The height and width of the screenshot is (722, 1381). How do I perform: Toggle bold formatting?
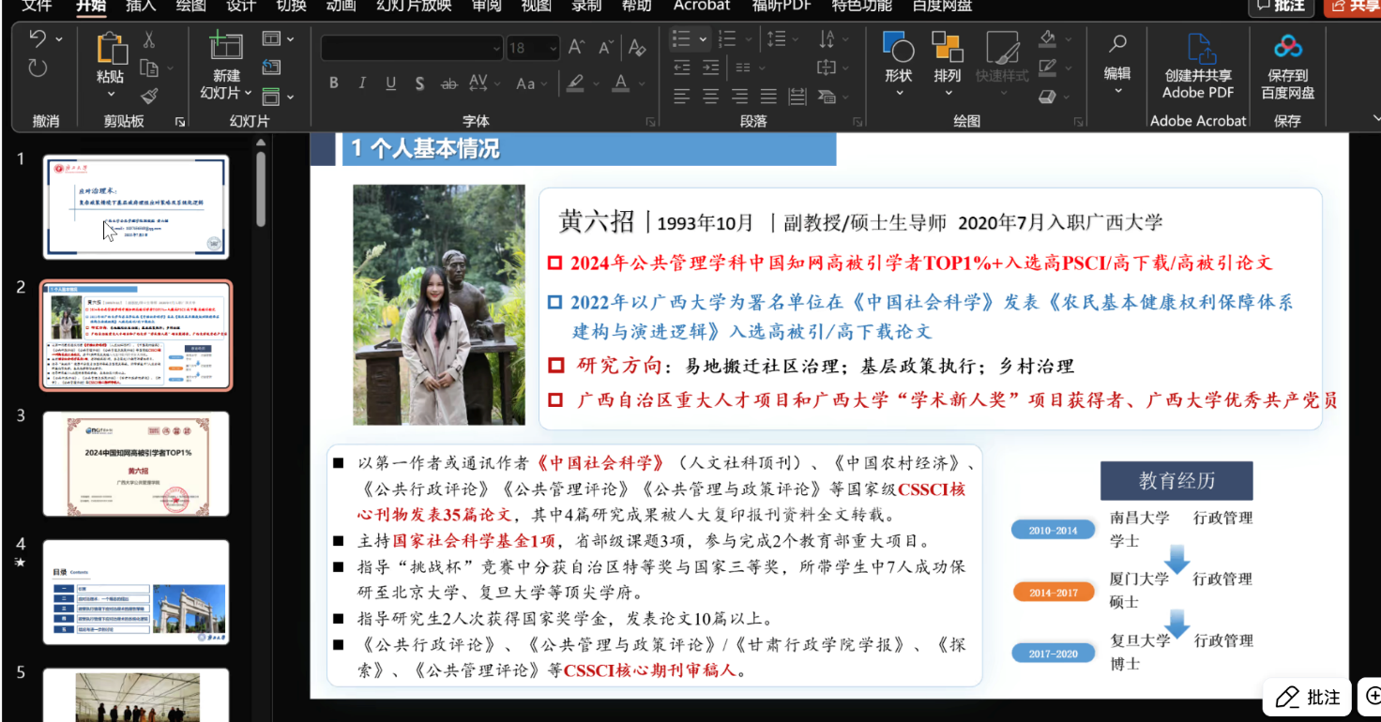point(333,83)
